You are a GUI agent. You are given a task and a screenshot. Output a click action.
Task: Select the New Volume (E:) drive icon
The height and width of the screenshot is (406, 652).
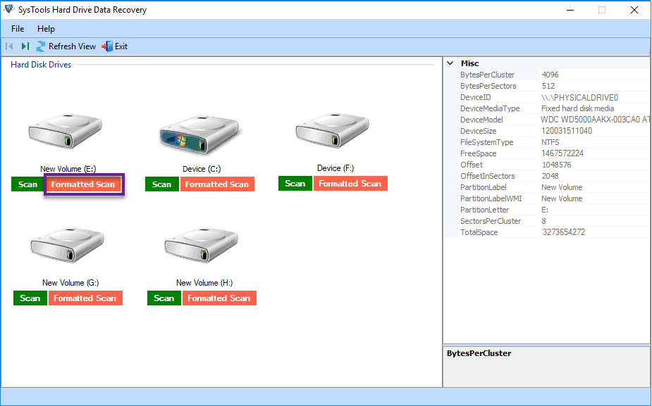click(66, 131)
